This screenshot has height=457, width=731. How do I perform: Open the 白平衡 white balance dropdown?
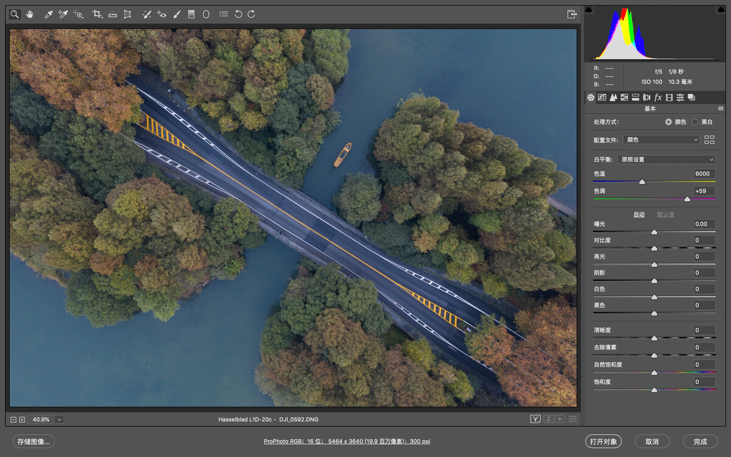(x=666, y=159)
